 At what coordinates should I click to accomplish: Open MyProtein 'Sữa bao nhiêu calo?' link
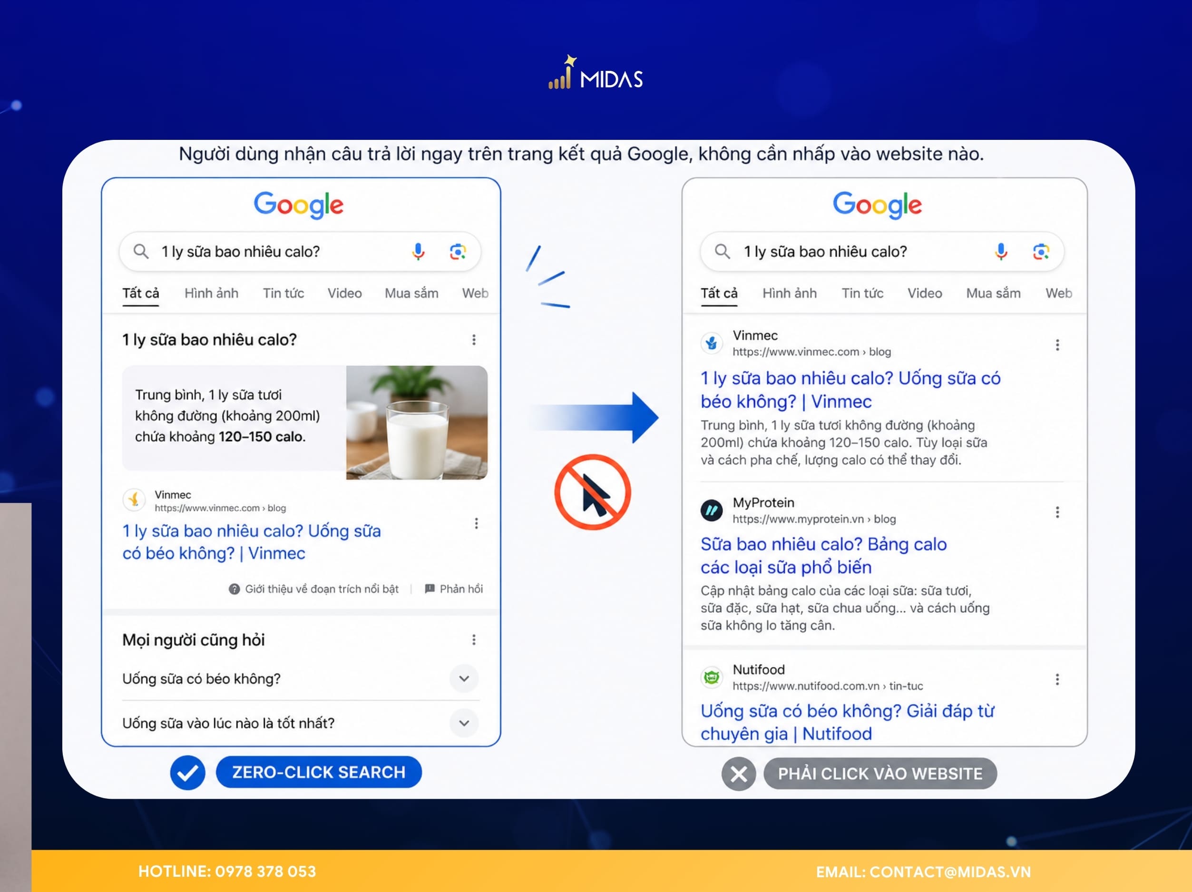point(823,556)
